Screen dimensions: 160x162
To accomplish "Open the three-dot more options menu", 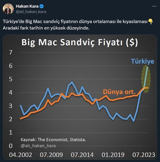I will (x=154, y=6).
